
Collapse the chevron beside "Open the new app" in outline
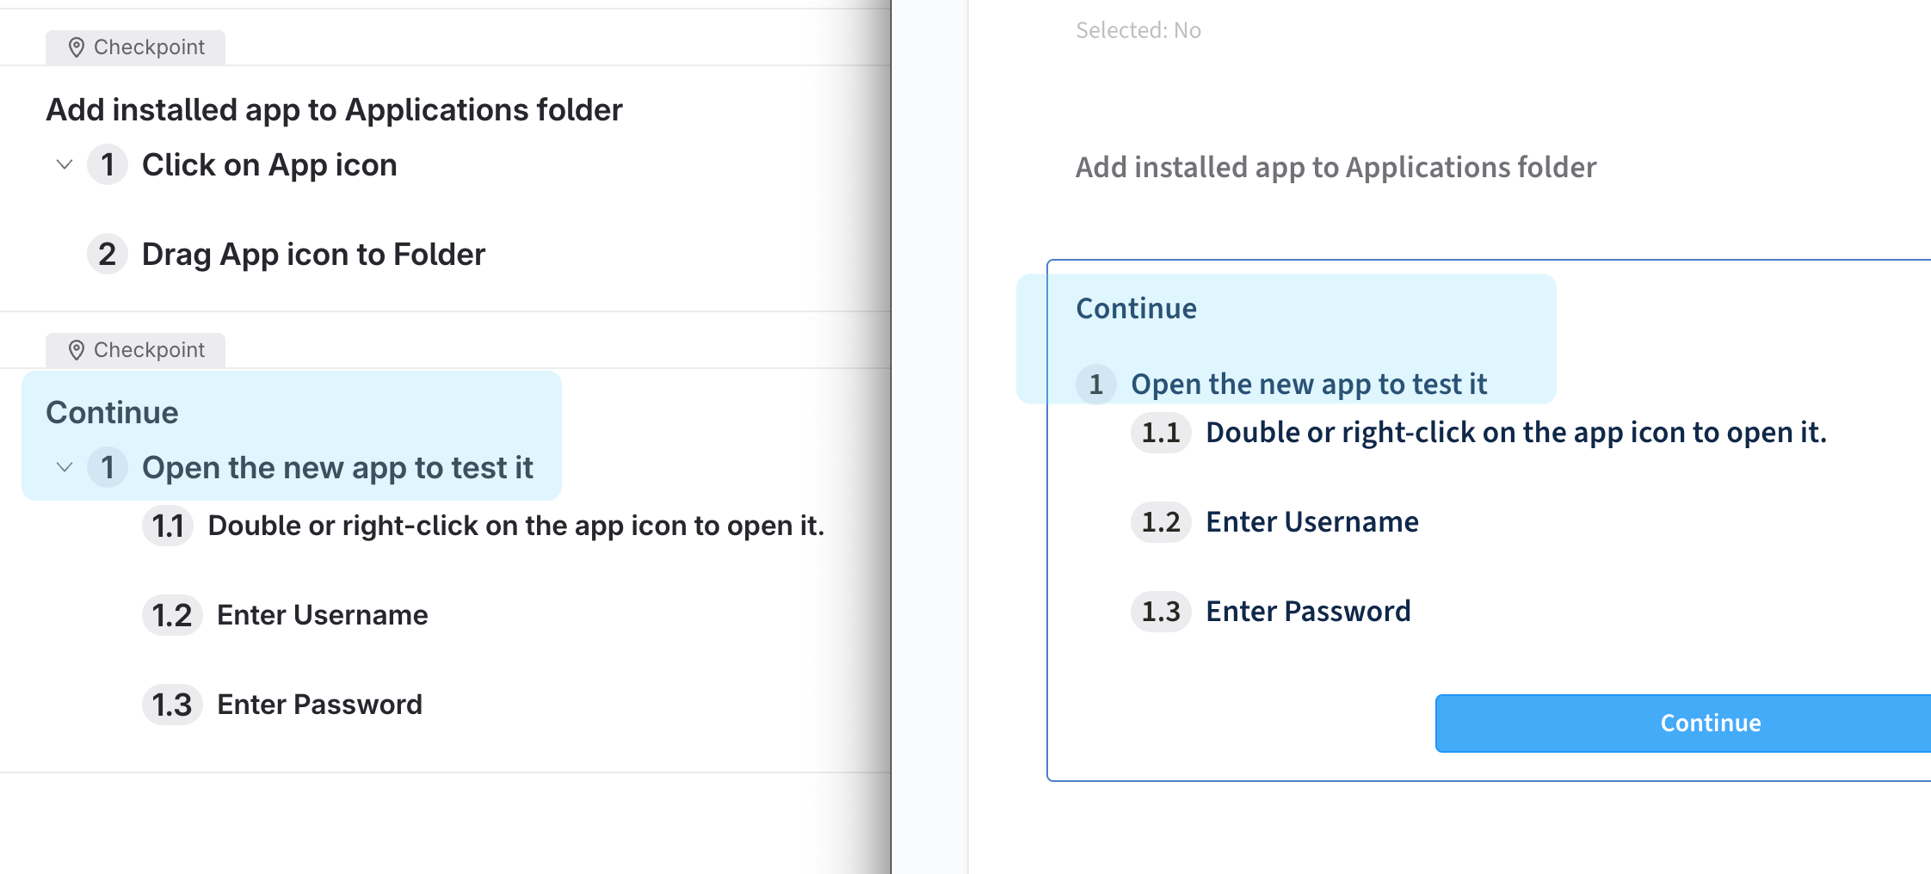(x=65, y=467)
